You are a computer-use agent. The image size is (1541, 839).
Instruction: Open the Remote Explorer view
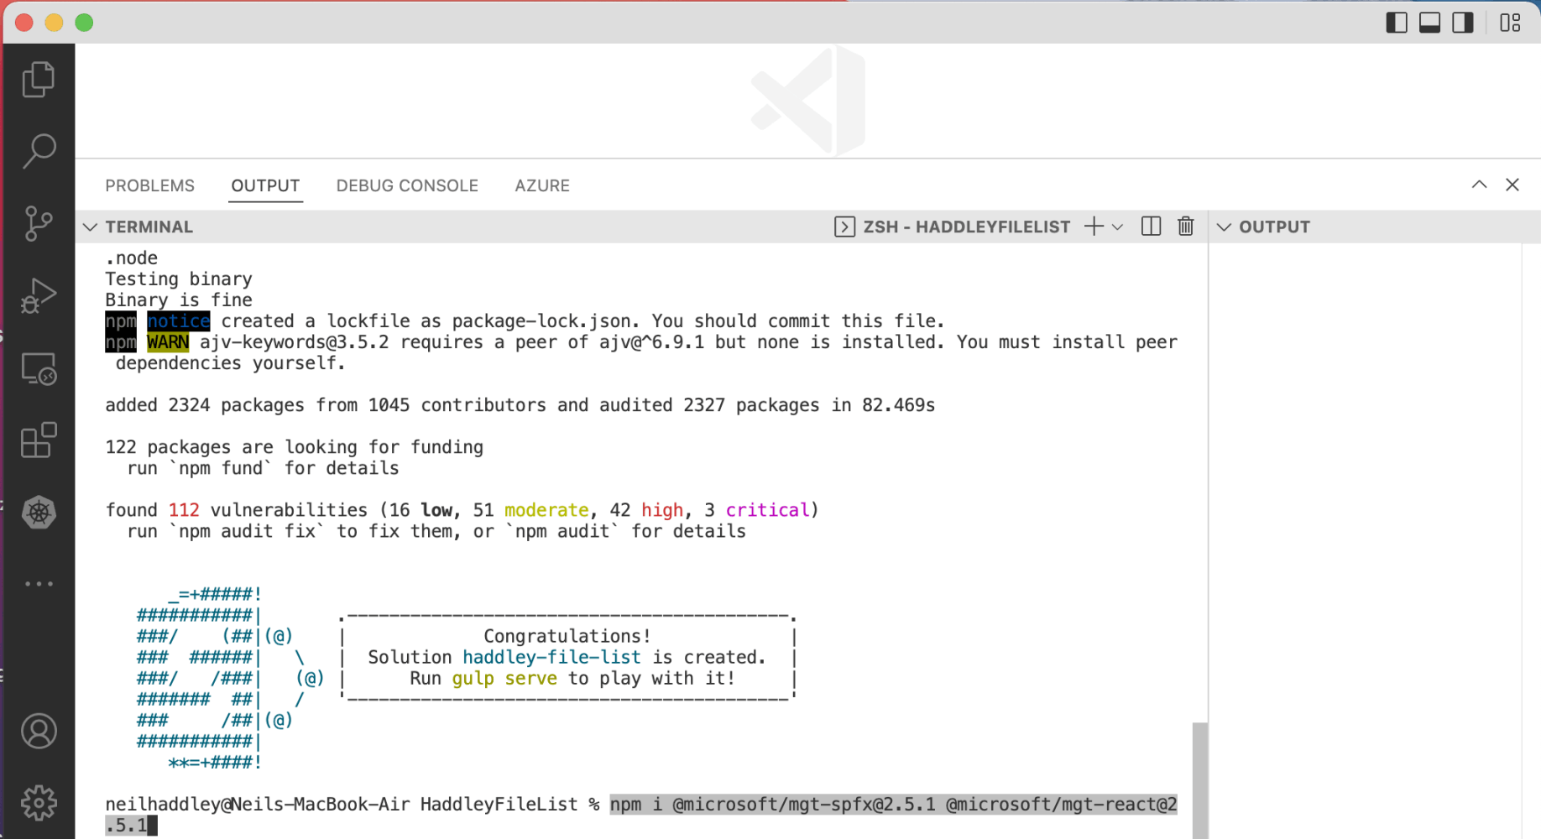click(39, 368)
